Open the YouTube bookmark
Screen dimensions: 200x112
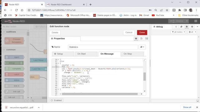(x=158, y=15)
